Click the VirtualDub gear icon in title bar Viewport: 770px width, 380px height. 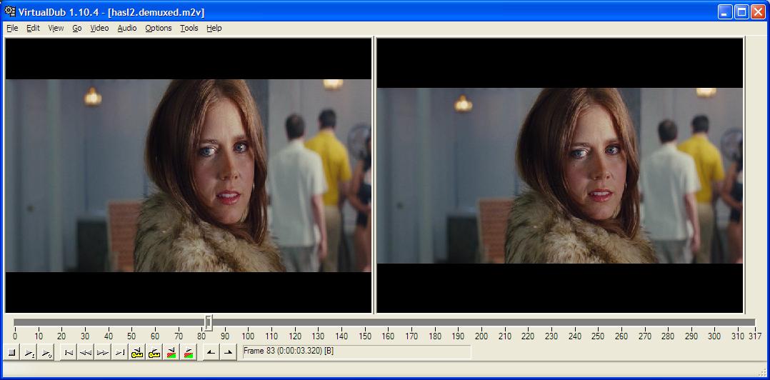point(10,11)
